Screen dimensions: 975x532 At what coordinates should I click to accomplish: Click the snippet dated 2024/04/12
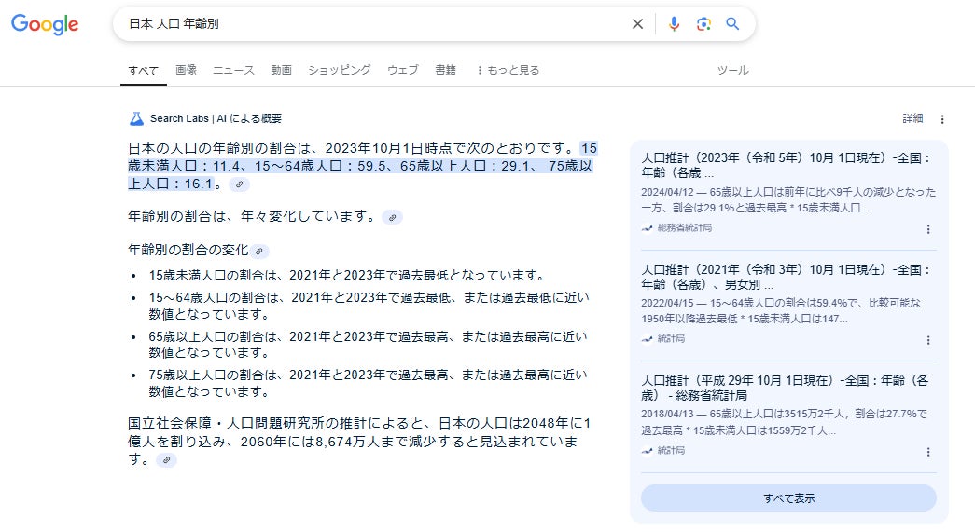pos(787,200)
